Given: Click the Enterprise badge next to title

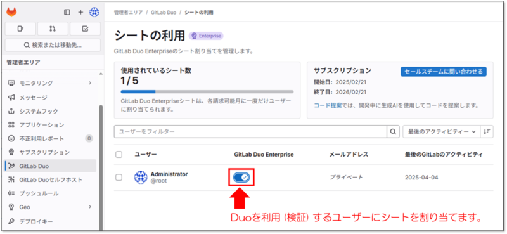Looking at the screenshot, I should coord(207,36).
